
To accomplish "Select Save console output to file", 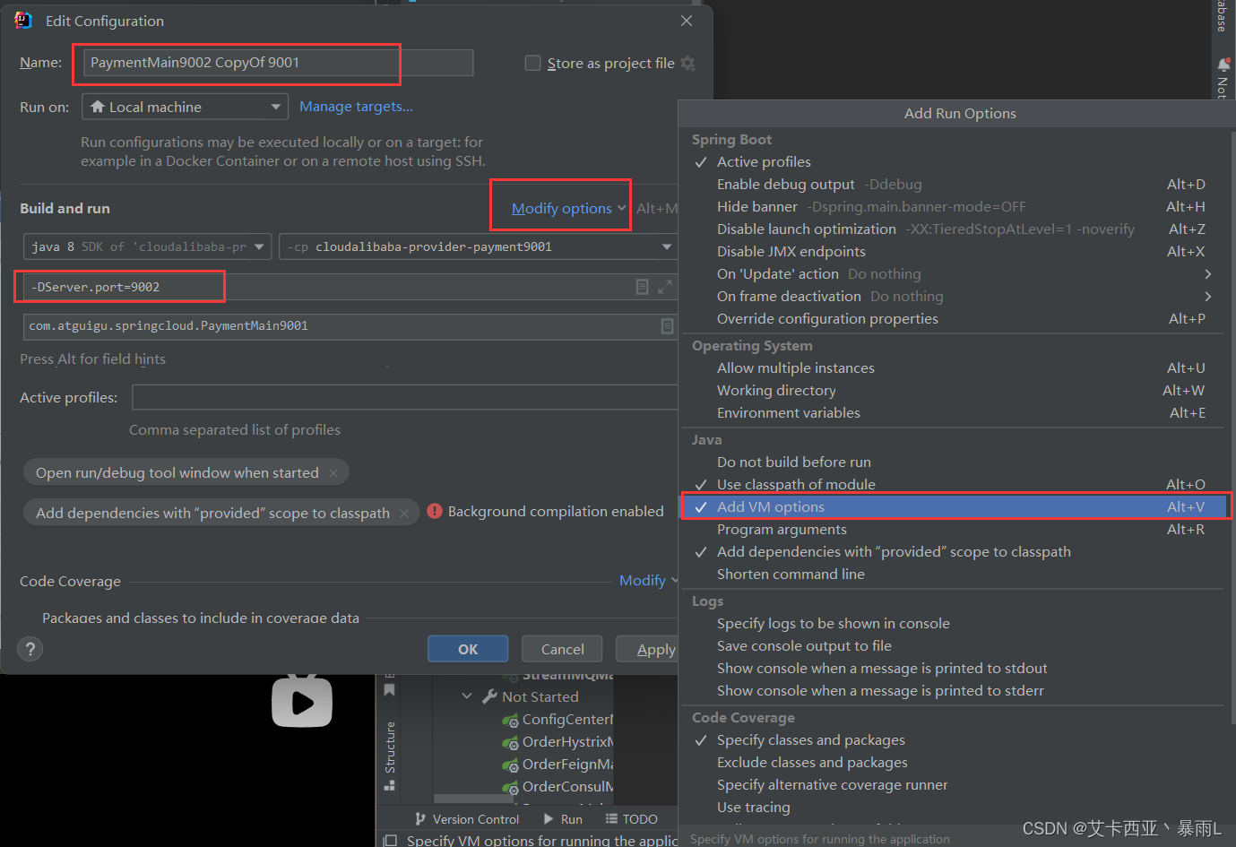I will [953, 645].
